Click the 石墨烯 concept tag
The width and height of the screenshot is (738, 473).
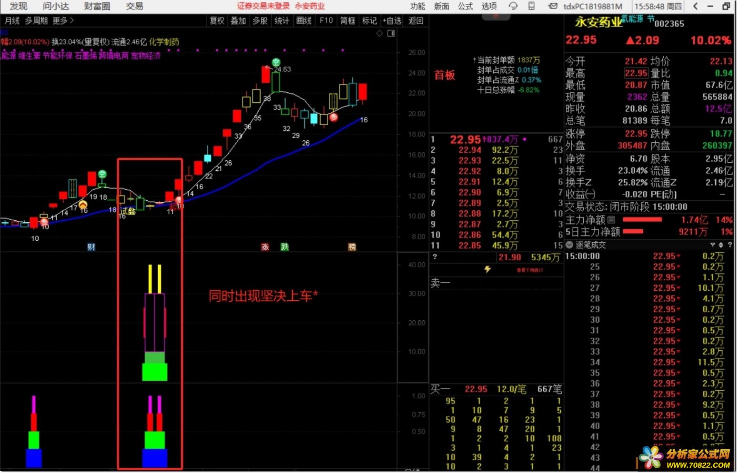86,56
